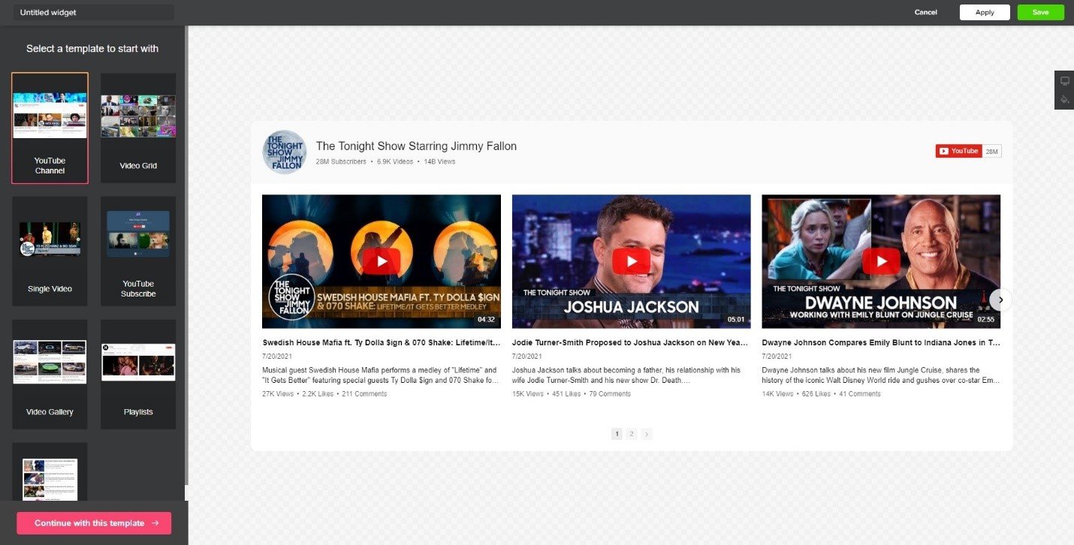Play the Dwayne Johnson Jungle Cruise video
1074x545 pixels.
[880, 260]
